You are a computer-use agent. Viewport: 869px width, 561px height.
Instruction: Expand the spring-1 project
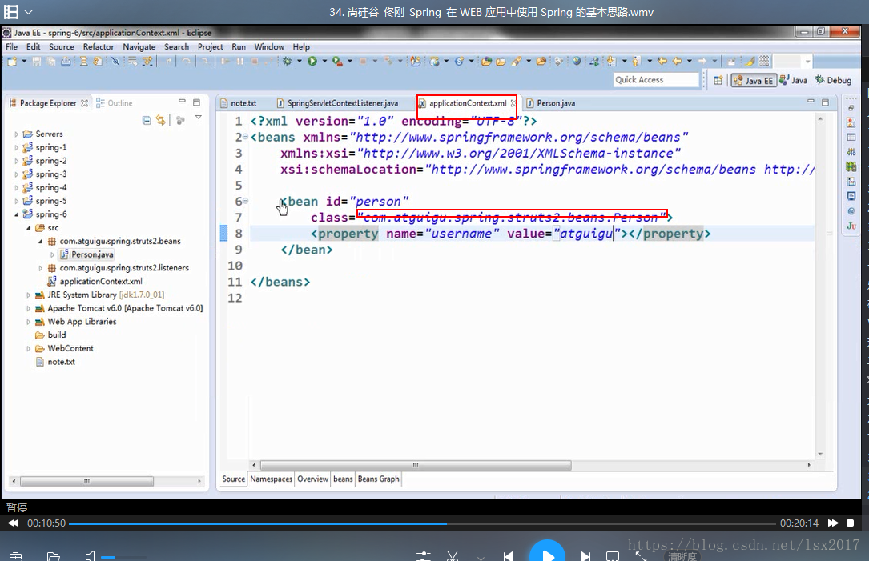pyautogui.click(x=16, y=147)
